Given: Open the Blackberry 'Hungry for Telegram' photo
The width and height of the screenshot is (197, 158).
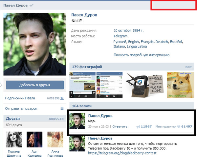Looking at the screenshot, I should (x=144, y=86).
